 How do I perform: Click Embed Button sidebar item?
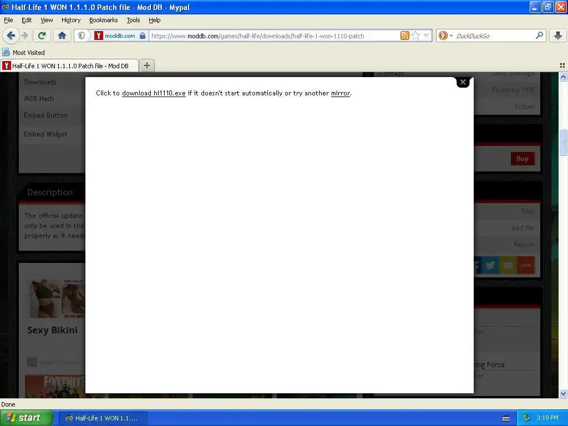point(45,115)
